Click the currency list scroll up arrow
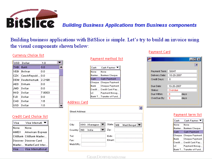 coord(61,67)
